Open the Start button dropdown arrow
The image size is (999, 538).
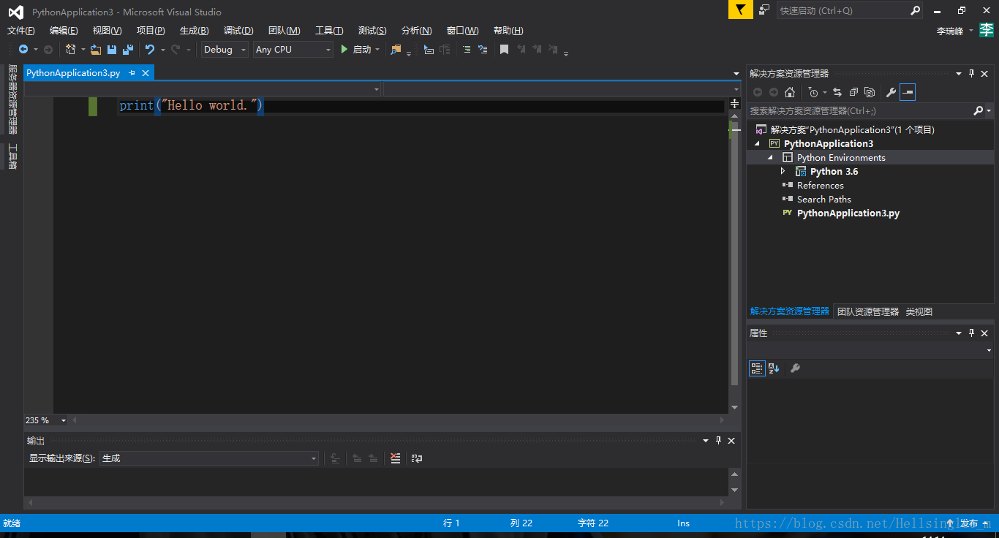click(377, 50)
